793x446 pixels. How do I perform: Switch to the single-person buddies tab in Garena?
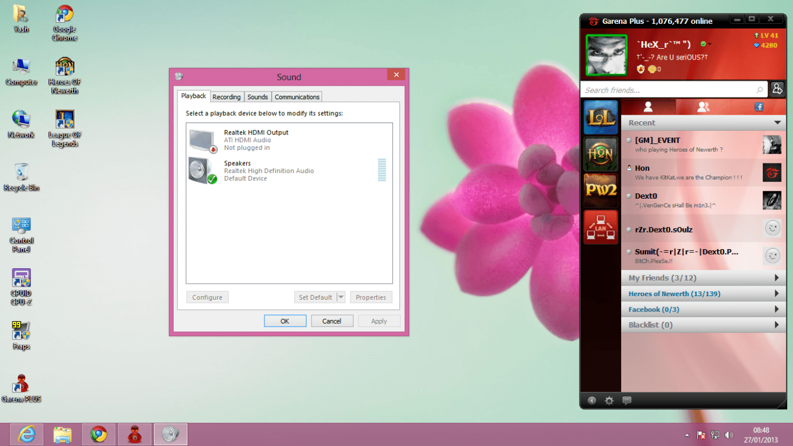coord(649,107)
